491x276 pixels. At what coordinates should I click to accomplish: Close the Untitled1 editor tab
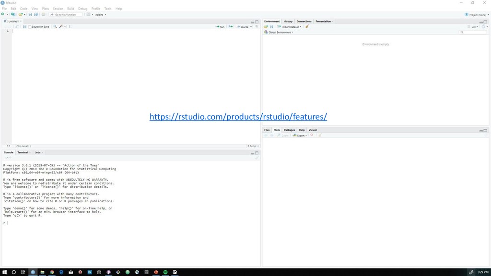[21, 21]
